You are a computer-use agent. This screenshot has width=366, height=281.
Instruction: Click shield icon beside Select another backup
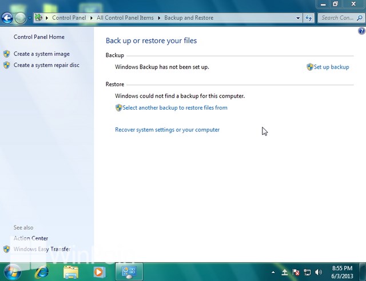[x=118, y=108]
